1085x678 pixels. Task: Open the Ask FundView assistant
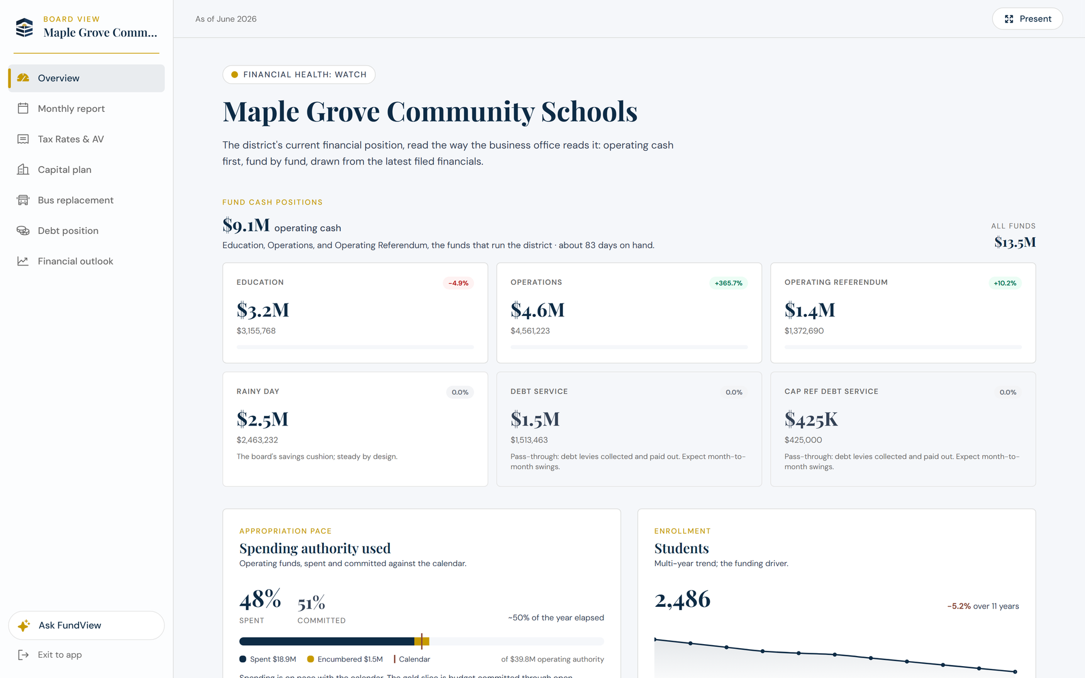point(86,625)
